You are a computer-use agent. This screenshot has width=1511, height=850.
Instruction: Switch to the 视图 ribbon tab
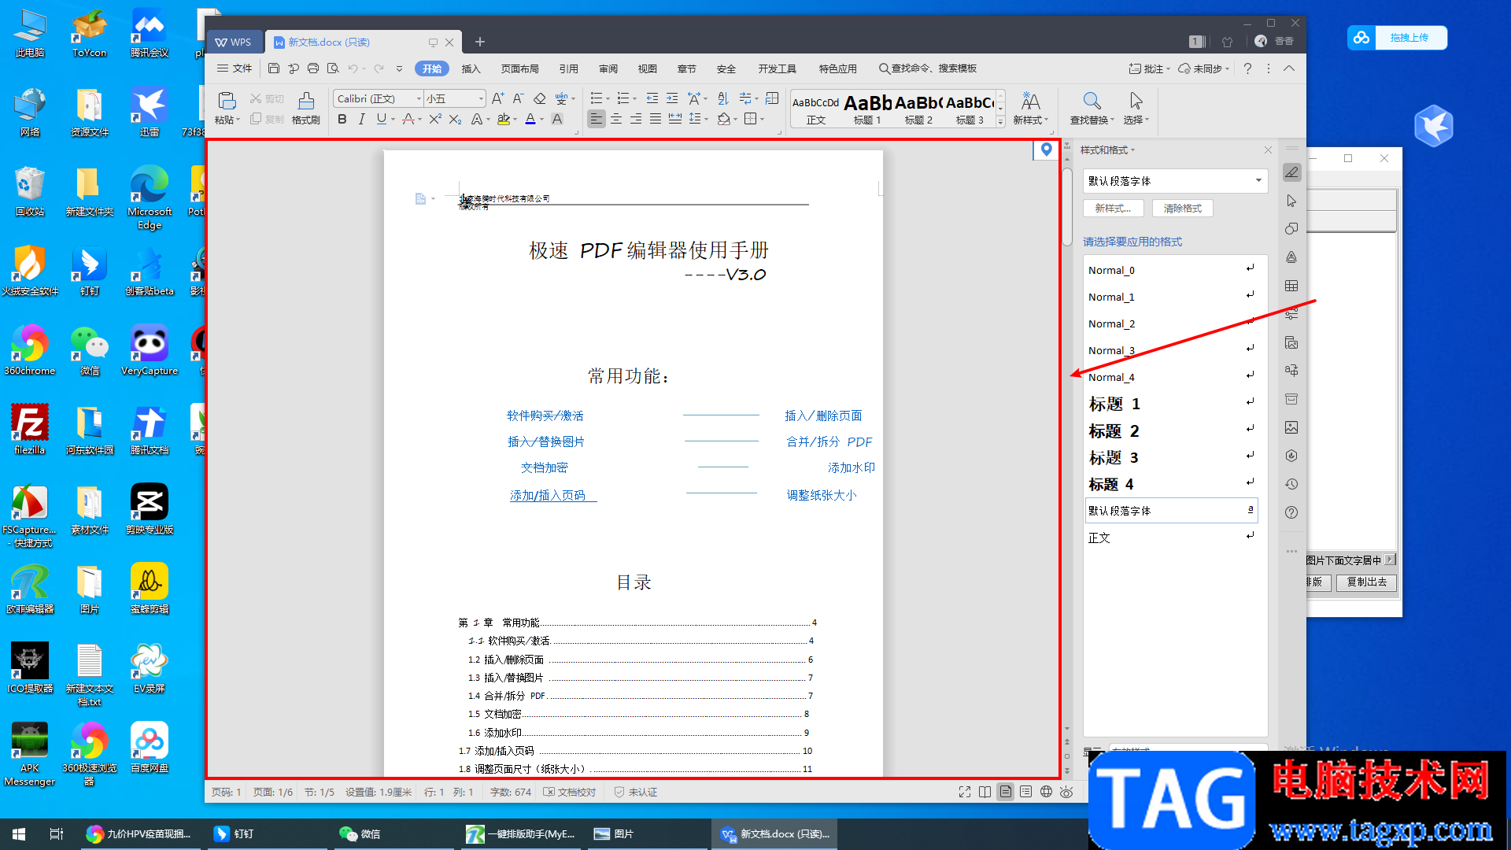click(x=647, y=68)
